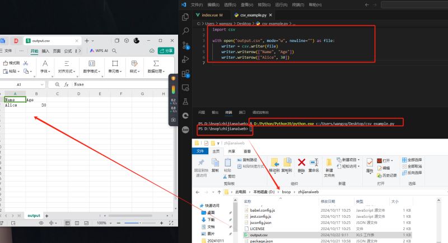This screenshot has width=448, height=243.
Task: Open VS Code Source Control icon
Action: [x=185, y=45]
